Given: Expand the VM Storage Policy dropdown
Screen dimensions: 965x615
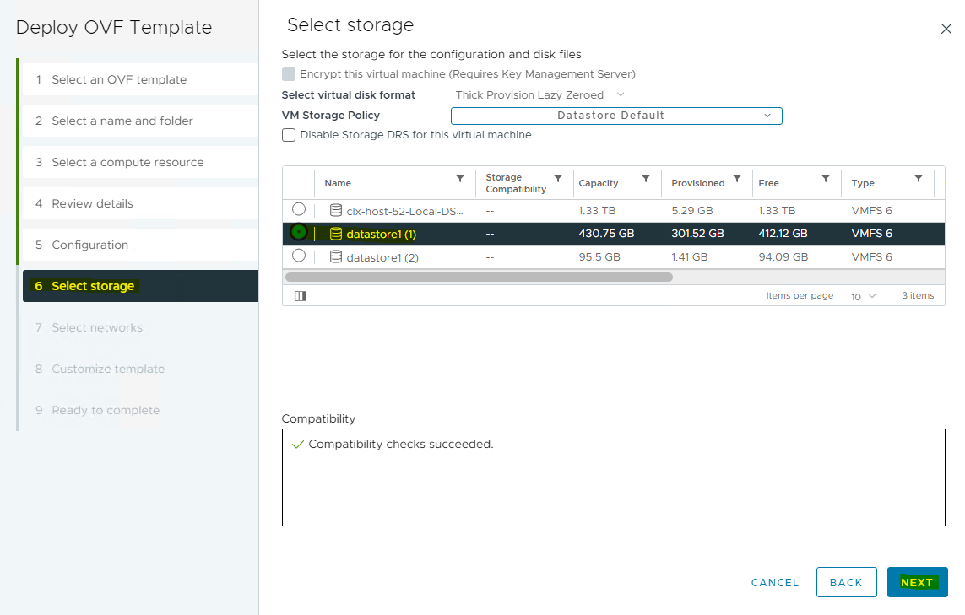Looking at the screenshot, I should point(616,116).
